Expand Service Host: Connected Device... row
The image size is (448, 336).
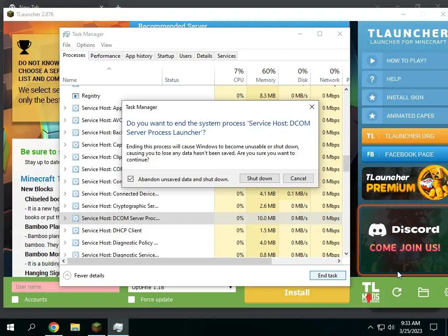[65, 193]
